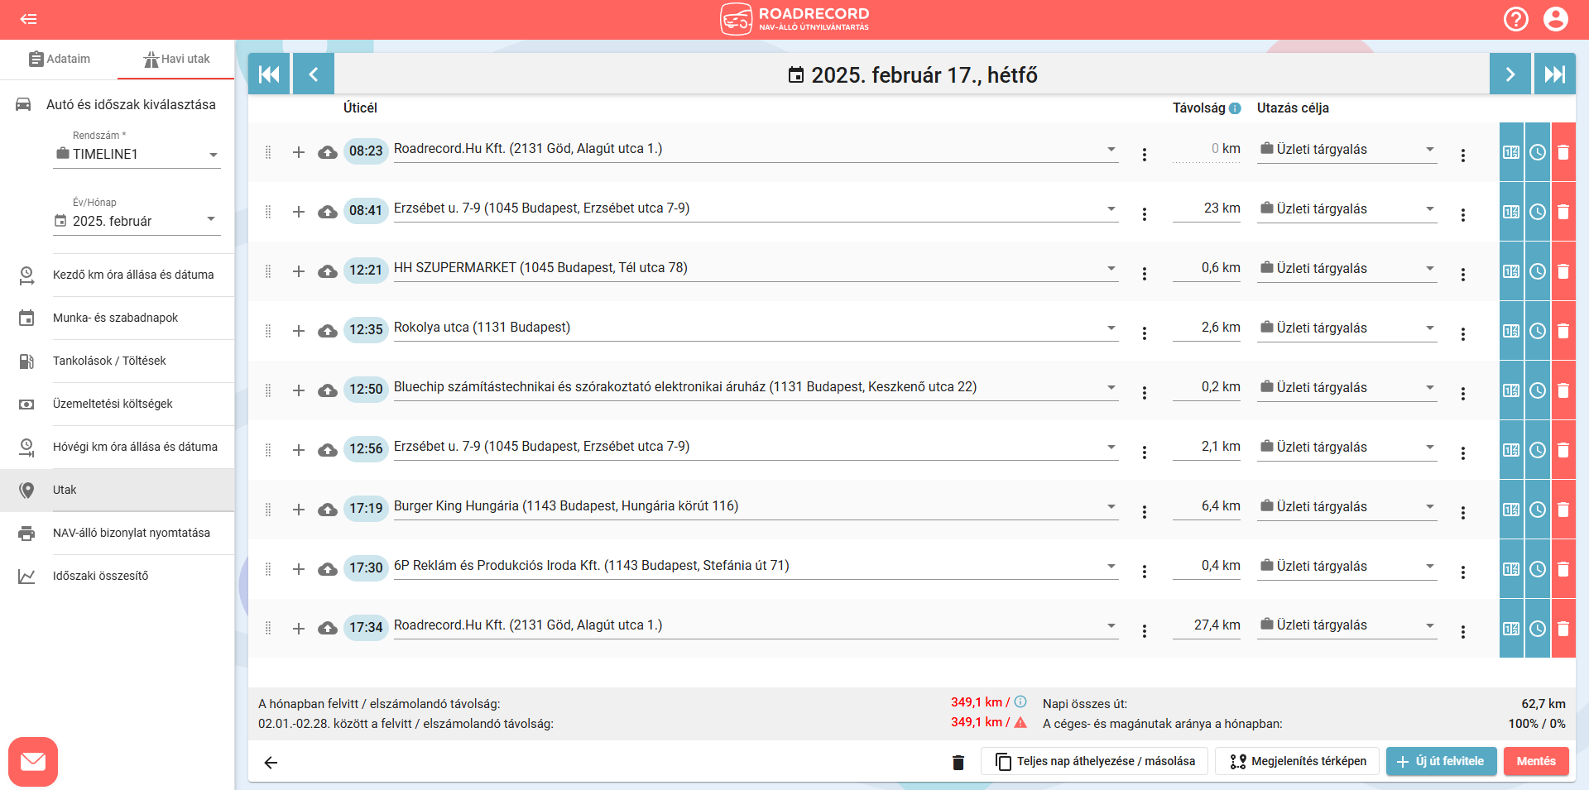This screenshot has height=790, width=1589.
Task: Click Új út felvitele button
Action: [1441, 761]
